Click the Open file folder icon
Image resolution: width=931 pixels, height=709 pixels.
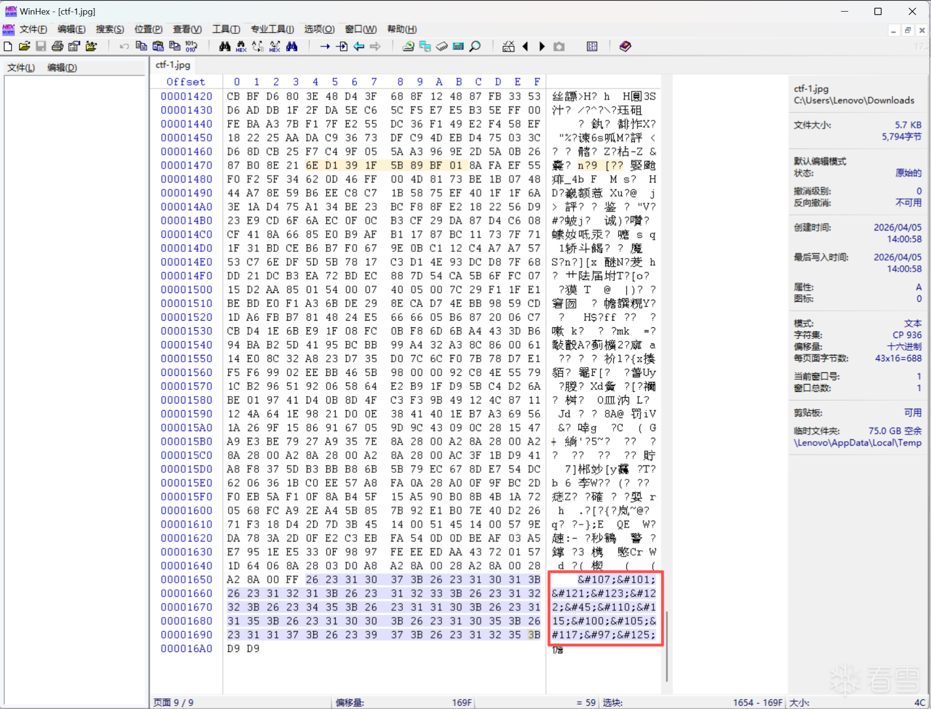(24, 47)
